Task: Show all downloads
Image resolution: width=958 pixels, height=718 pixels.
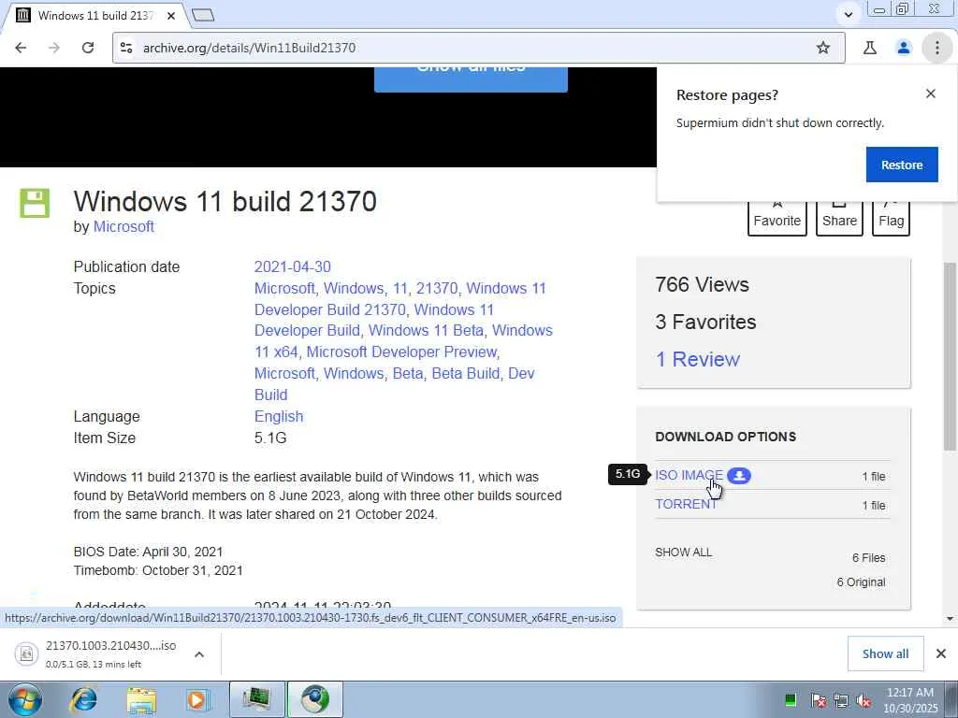Action: (885, 653)
